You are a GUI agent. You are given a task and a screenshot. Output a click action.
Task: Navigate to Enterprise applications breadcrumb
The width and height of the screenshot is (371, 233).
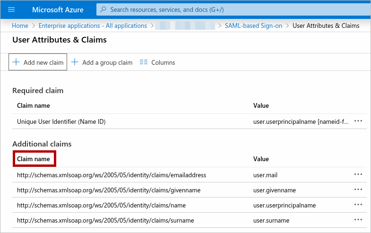pyautogui.click(x=93, y=26)
